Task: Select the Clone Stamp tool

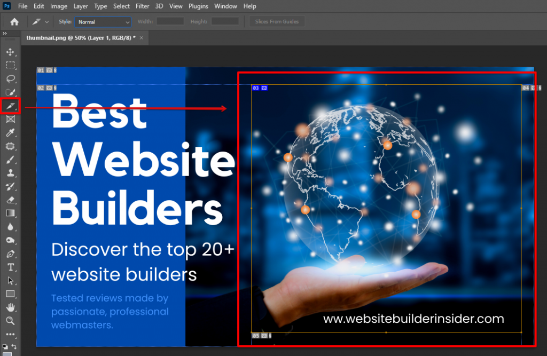Action: click(11, 173)
